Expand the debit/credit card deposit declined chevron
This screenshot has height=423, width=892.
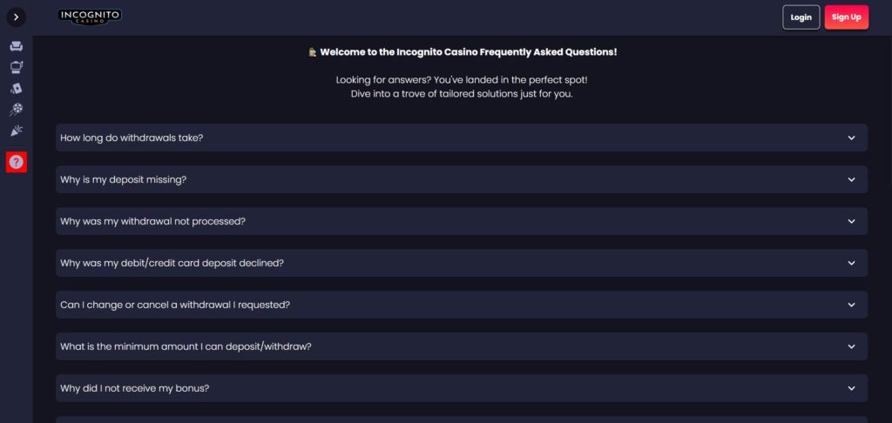coord(851,263)
